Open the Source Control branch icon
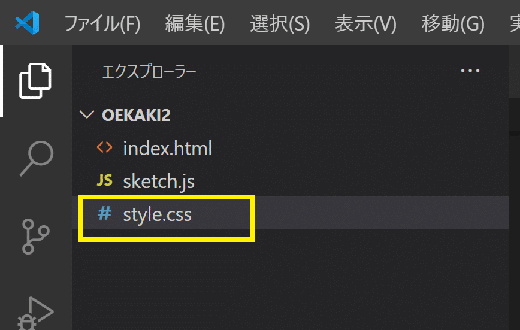 [35, 236]
